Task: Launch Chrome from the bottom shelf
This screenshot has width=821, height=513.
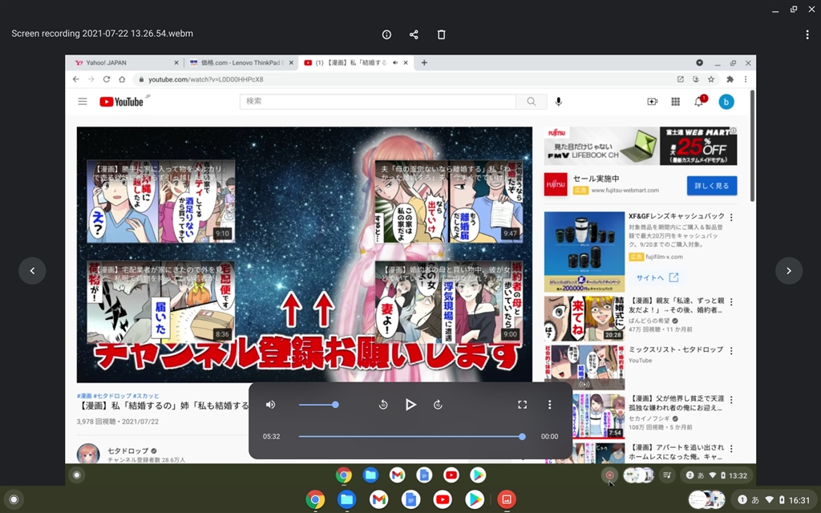Action: (315, 499)
